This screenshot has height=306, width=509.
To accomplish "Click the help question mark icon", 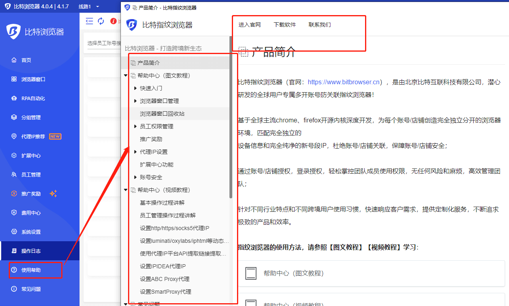I will 14,270.
